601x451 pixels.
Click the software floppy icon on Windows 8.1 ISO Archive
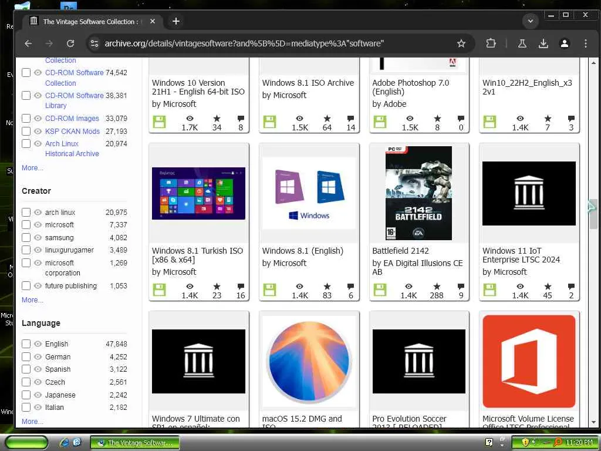click(x=269, y=122)
